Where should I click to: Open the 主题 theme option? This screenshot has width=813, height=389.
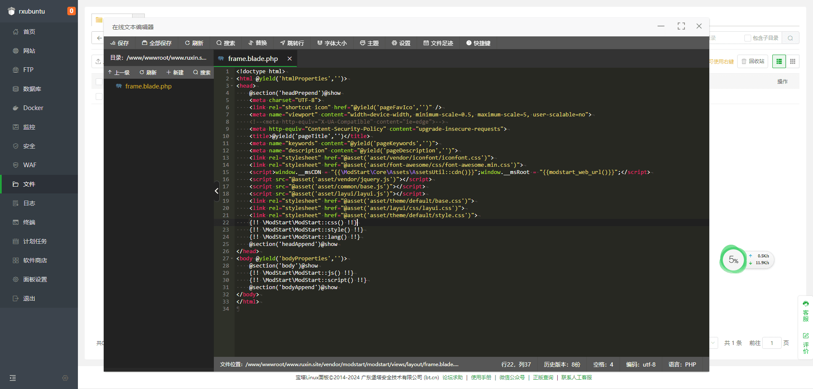click(x=369, y=43)
